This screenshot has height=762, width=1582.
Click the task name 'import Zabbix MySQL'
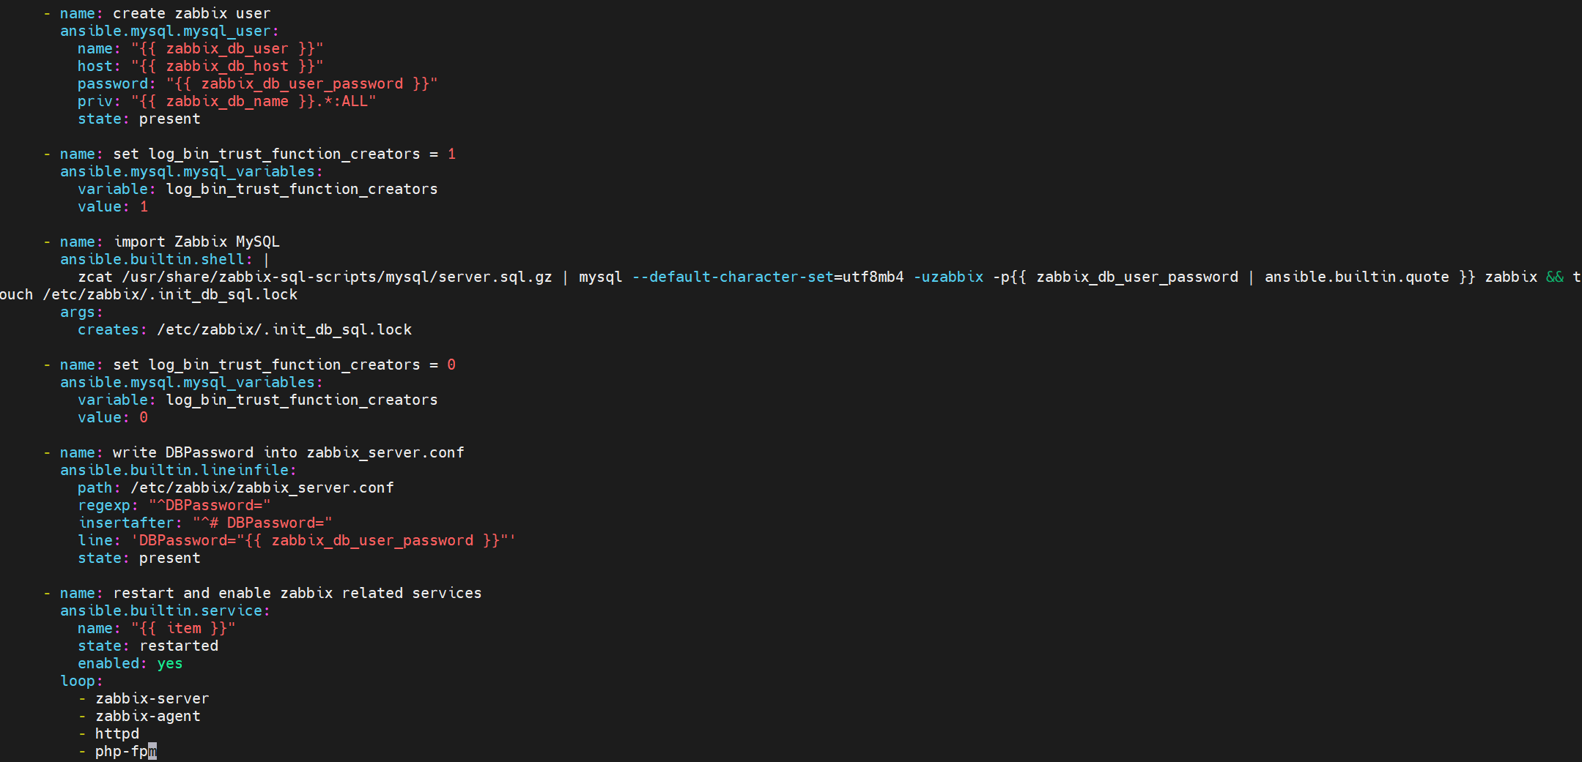tap(196, 242)
